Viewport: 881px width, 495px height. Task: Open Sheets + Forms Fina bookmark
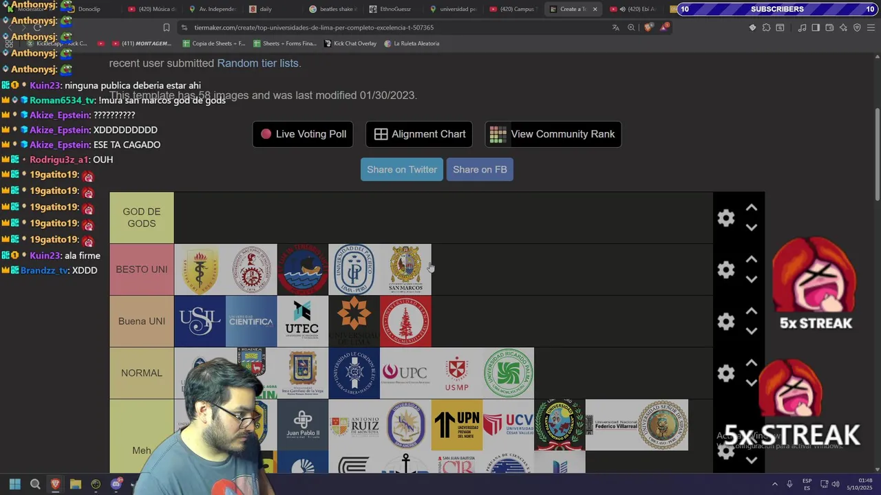pyautogui.click(x=285, y=43)
